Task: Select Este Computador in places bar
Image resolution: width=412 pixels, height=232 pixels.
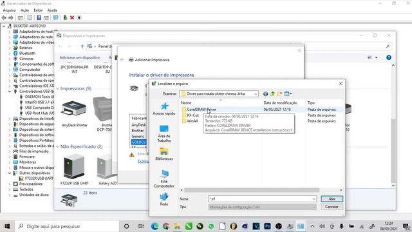Action: tap(164, 179)
